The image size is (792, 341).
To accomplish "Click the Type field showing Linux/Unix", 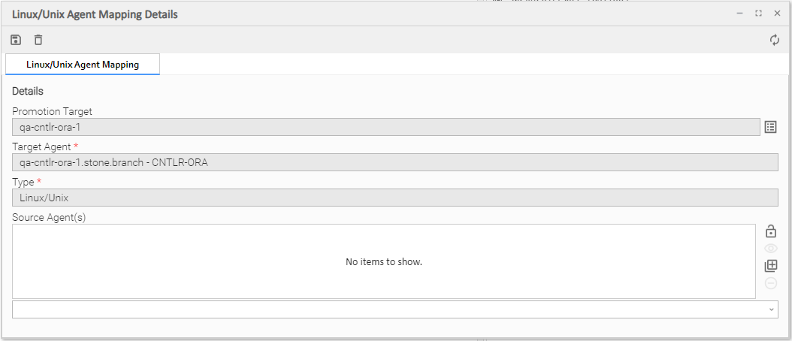I will 394,198.
